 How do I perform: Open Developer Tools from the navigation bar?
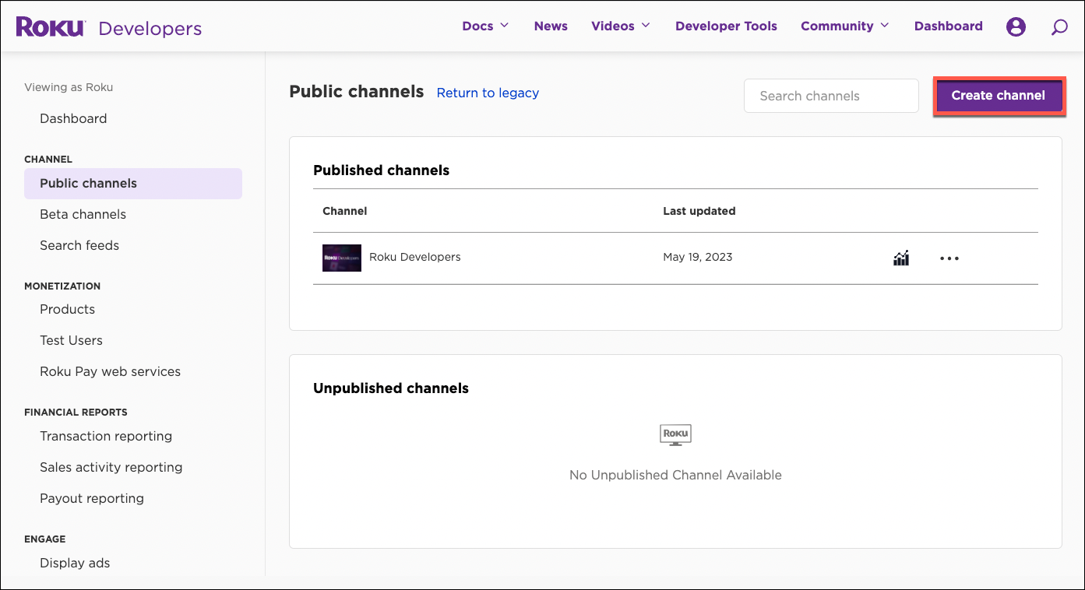click(x=726, y=26)
